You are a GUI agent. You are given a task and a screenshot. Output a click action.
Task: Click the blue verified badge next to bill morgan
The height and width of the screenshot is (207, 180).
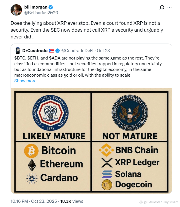point(51,7)
